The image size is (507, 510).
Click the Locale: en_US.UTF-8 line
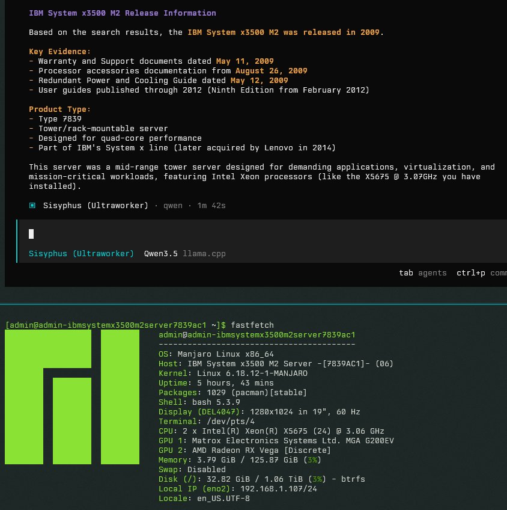tap(204, 499)
